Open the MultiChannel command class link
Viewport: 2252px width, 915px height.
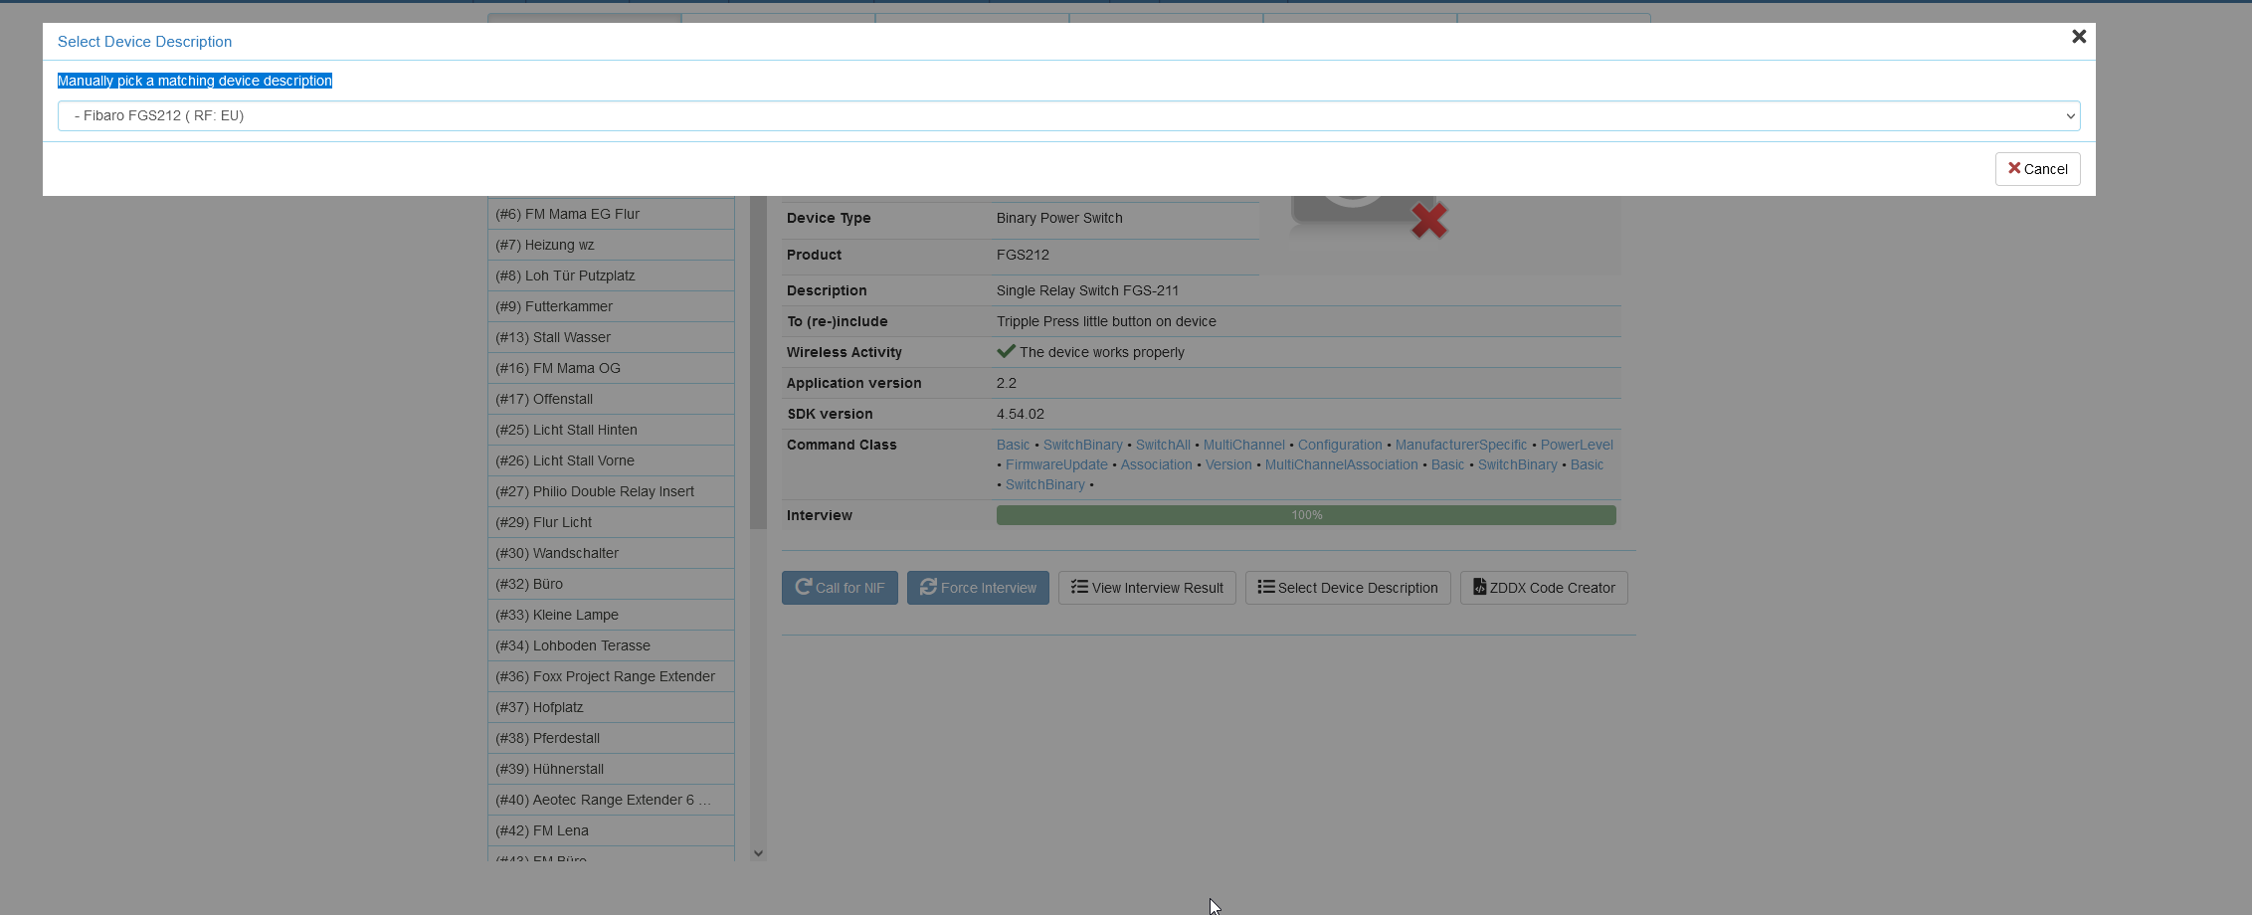tap(1243, 445)
